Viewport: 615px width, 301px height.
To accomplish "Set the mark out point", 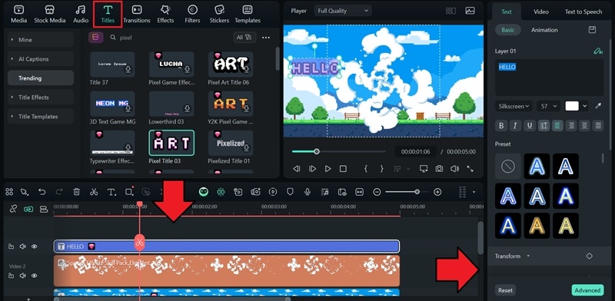I will click(381, 169).
